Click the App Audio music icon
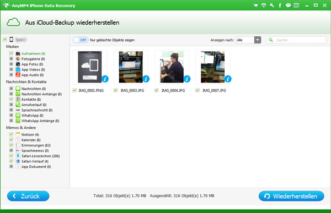Screen dimensions: 331x213 tap(18, 75)
